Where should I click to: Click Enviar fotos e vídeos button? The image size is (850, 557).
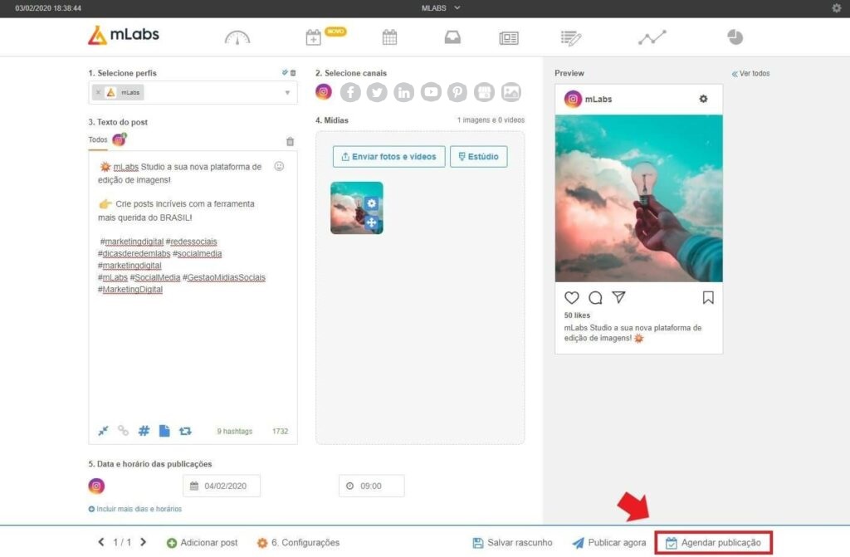click(x=388, y=157)
